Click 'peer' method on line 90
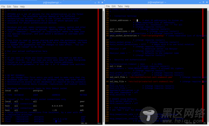The width and height of the screenshot is (209, 126). [x=82, y=101]
